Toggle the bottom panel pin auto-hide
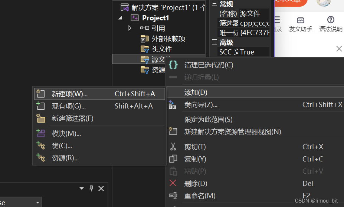 91,188
